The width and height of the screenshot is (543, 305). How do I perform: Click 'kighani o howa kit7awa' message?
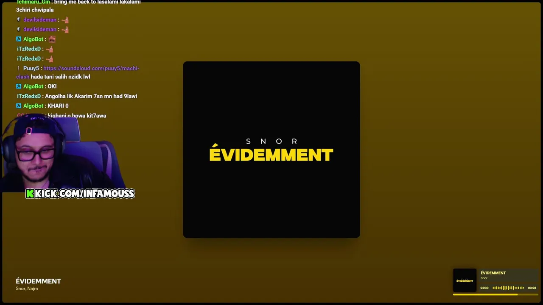pyautogui.click(x=77, y=116)
